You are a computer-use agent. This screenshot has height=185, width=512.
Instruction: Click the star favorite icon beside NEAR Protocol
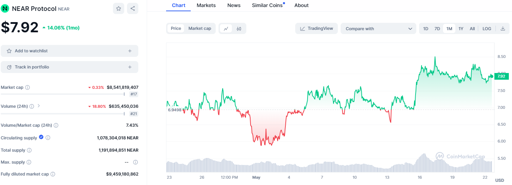pos(119,8)
